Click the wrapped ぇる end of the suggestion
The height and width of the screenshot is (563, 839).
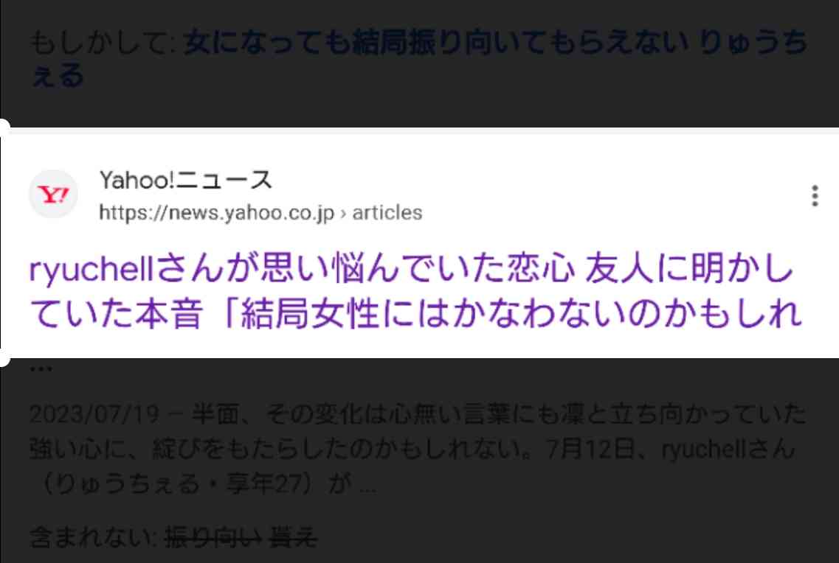point(58,75)
